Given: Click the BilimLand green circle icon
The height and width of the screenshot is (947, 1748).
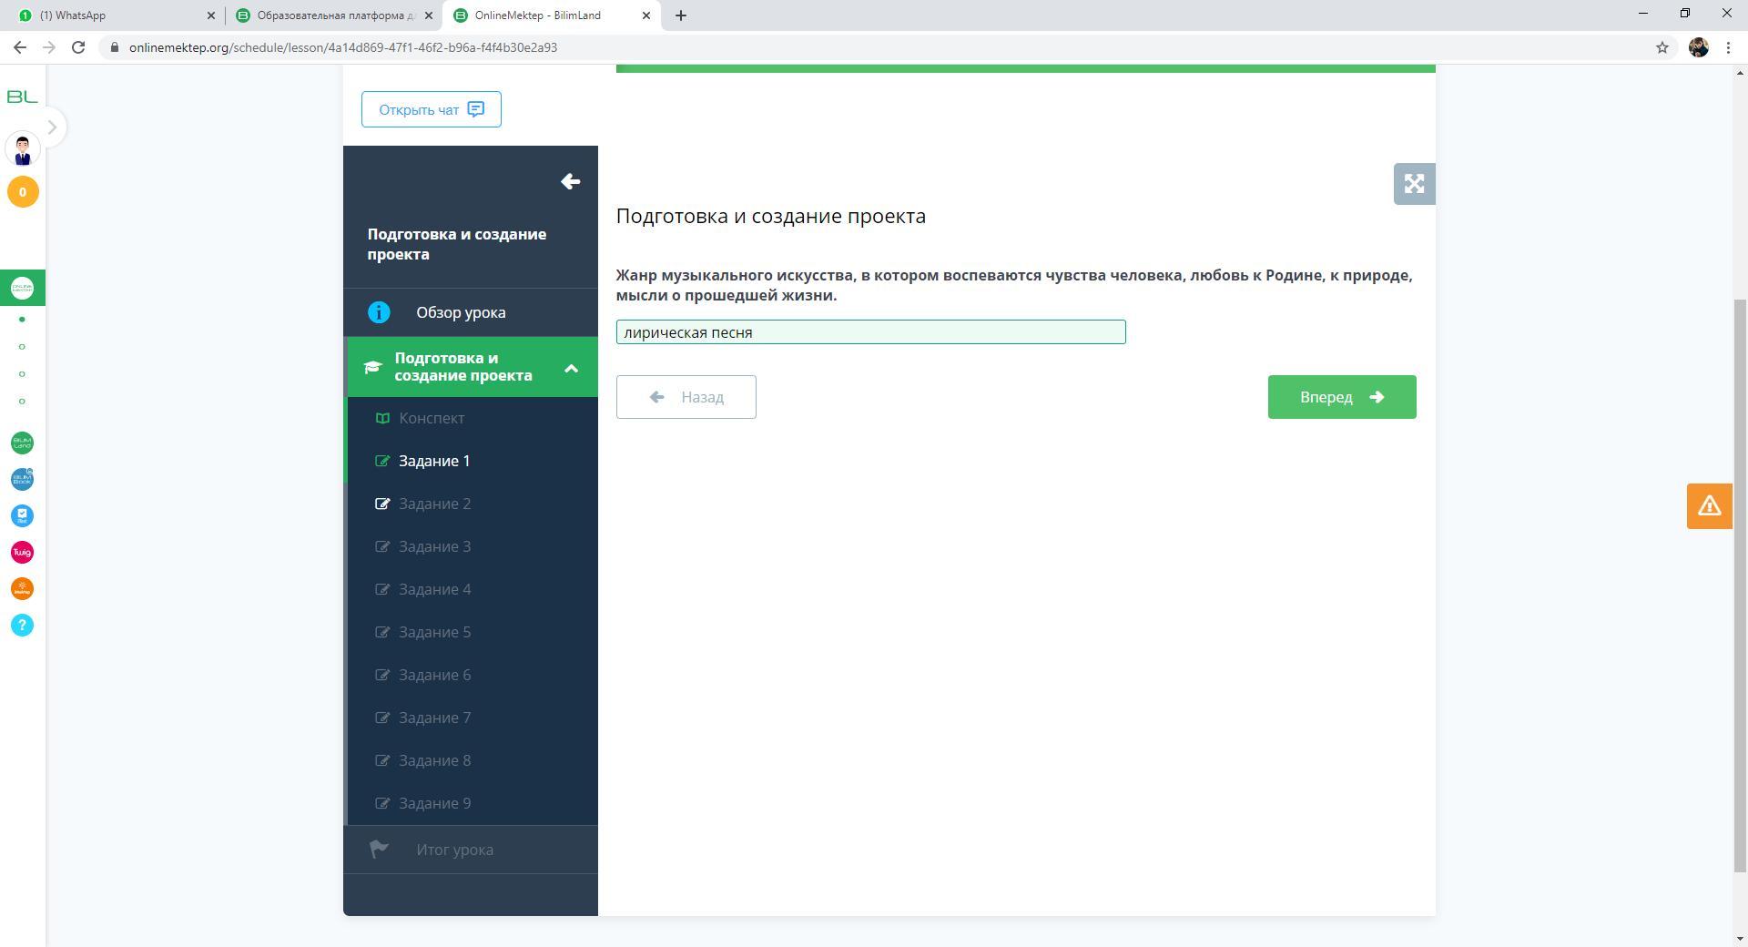Looking at the screenshot, I should pos(22,443).
